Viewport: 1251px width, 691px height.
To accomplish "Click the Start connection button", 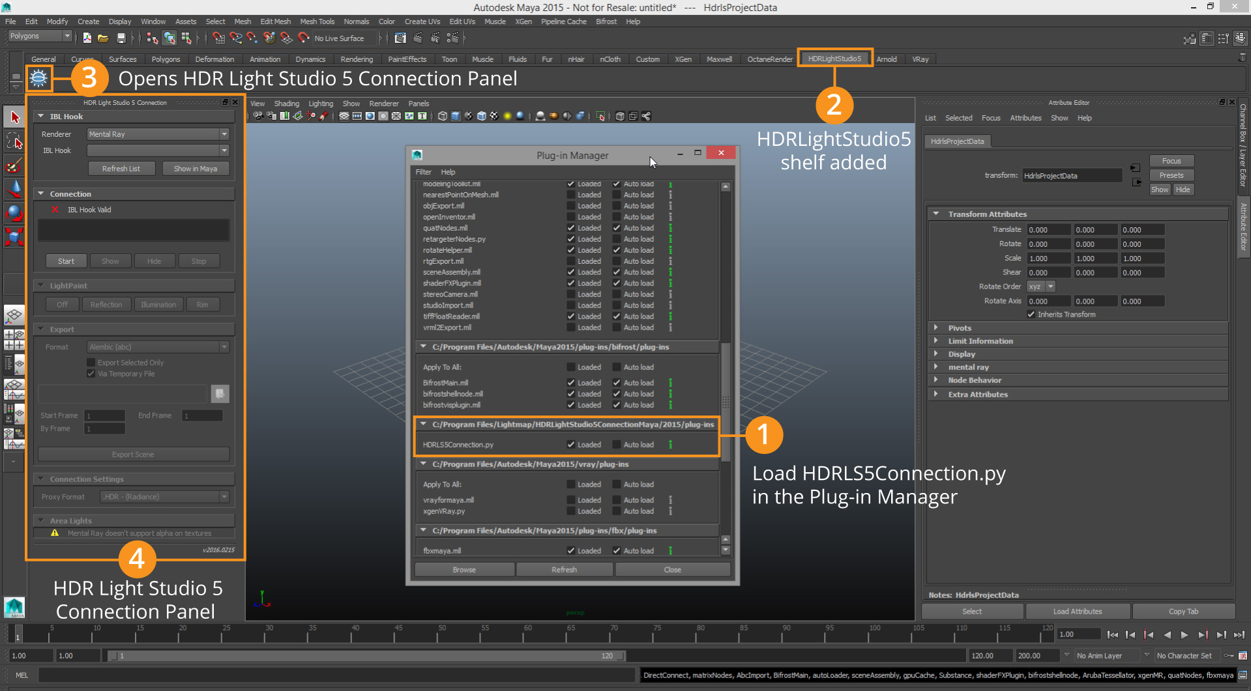I will pyautogui.click(x=66, y=261).
